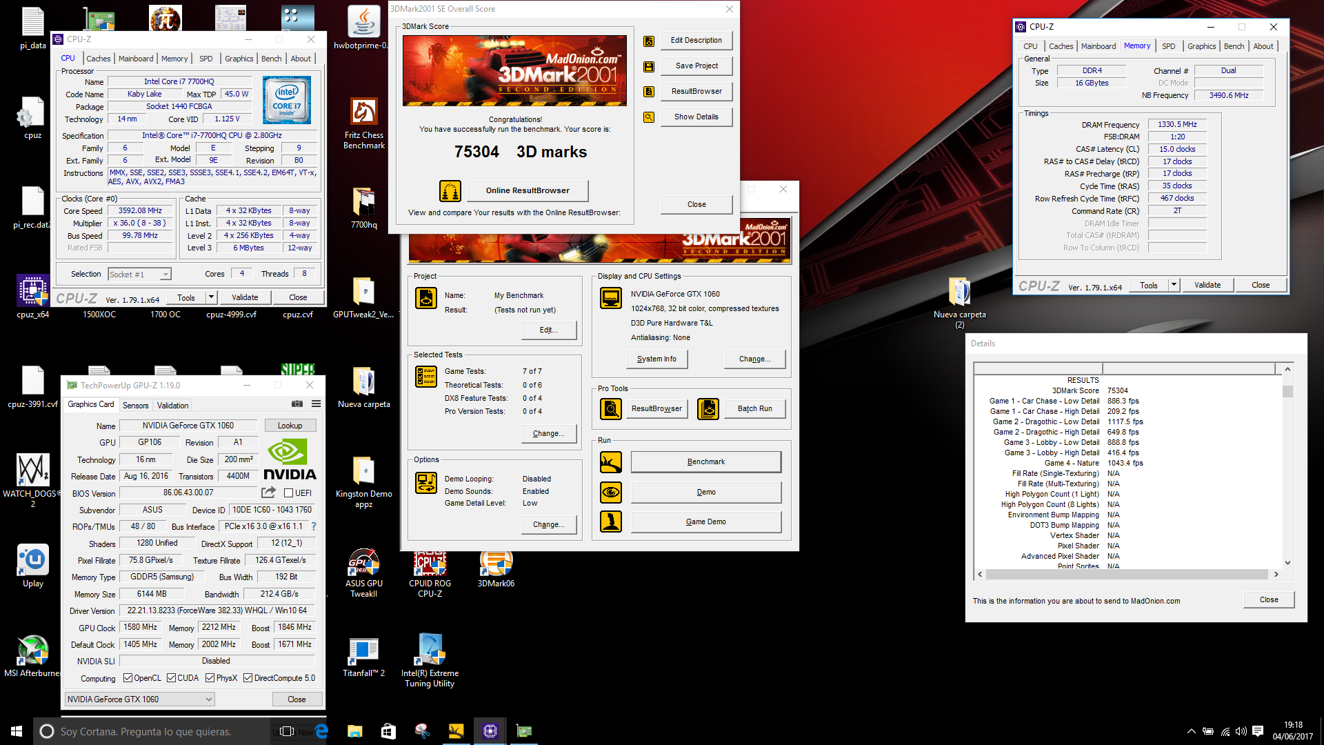Click the Edit Description icon in 3DMark score window
The image size is (1324, 745).
(649, 41)
